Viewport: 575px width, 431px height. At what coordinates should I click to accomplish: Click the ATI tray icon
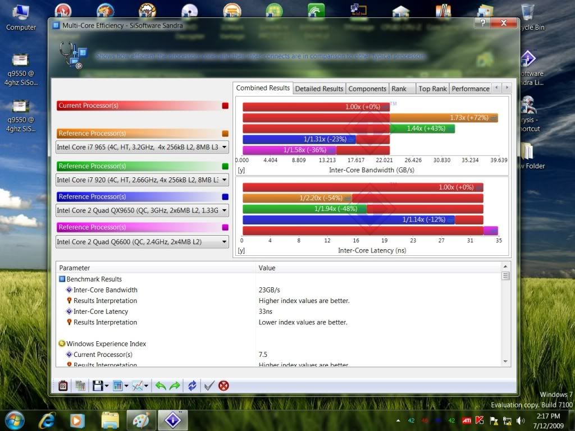[x=467, y=421]
